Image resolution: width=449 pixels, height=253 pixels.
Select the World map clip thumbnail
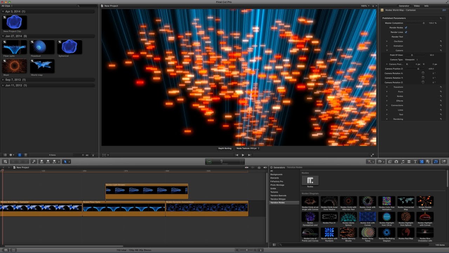[42, 66]
